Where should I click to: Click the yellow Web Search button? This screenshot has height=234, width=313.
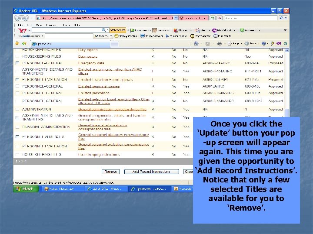pos(117,30)
